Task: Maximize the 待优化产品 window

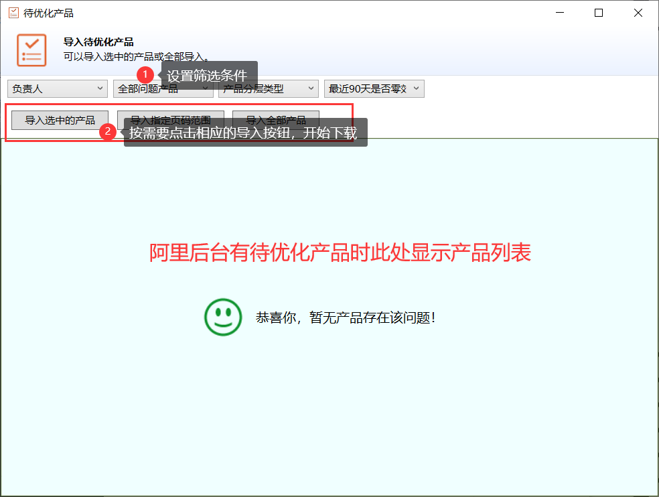Action: [599, 13]
